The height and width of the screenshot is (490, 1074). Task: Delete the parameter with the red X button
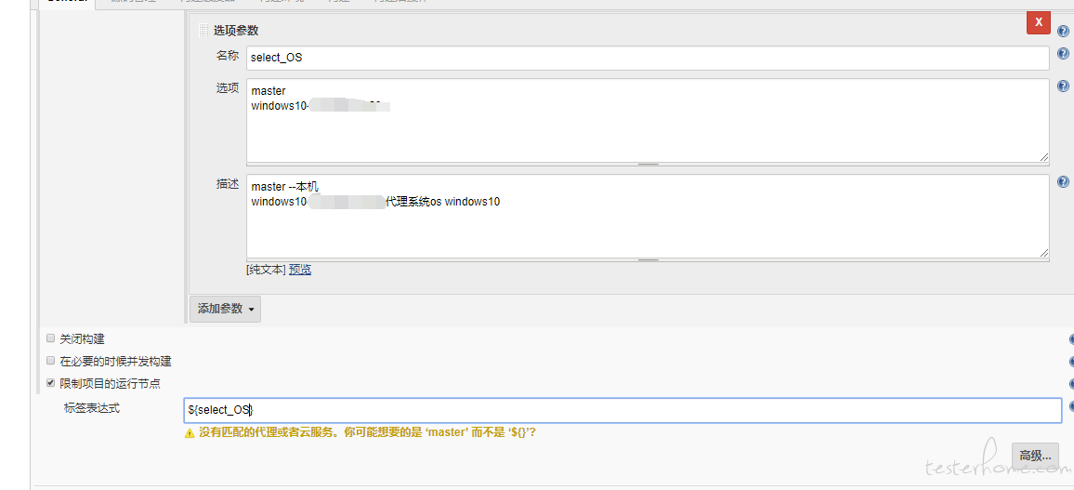(1039, 22)
